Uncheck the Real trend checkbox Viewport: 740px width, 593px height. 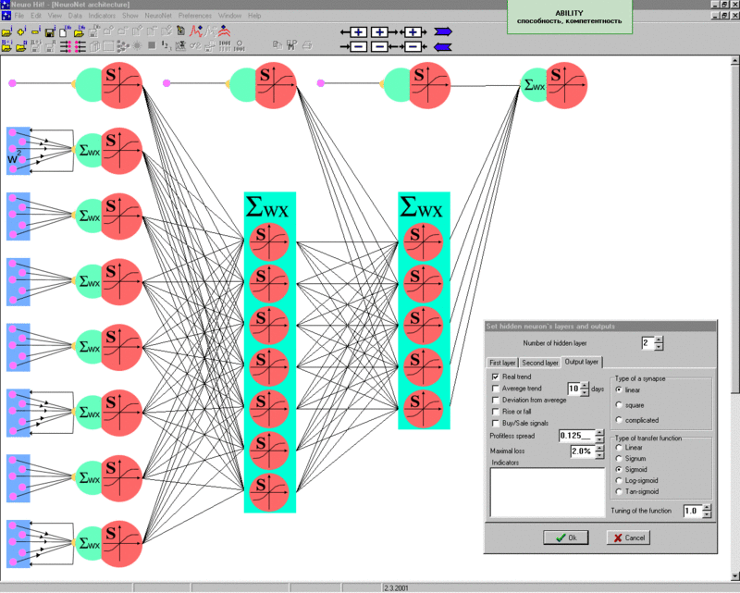[x=496, y=377]
